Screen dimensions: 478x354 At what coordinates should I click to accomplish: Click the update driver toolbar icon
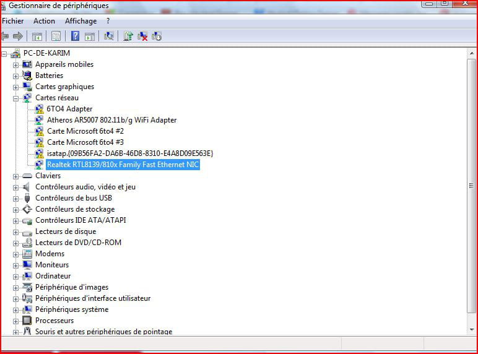point(128,37)
